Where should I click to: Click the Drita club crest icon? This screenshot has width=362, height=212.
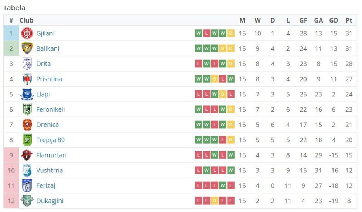[x=27, y=64]
